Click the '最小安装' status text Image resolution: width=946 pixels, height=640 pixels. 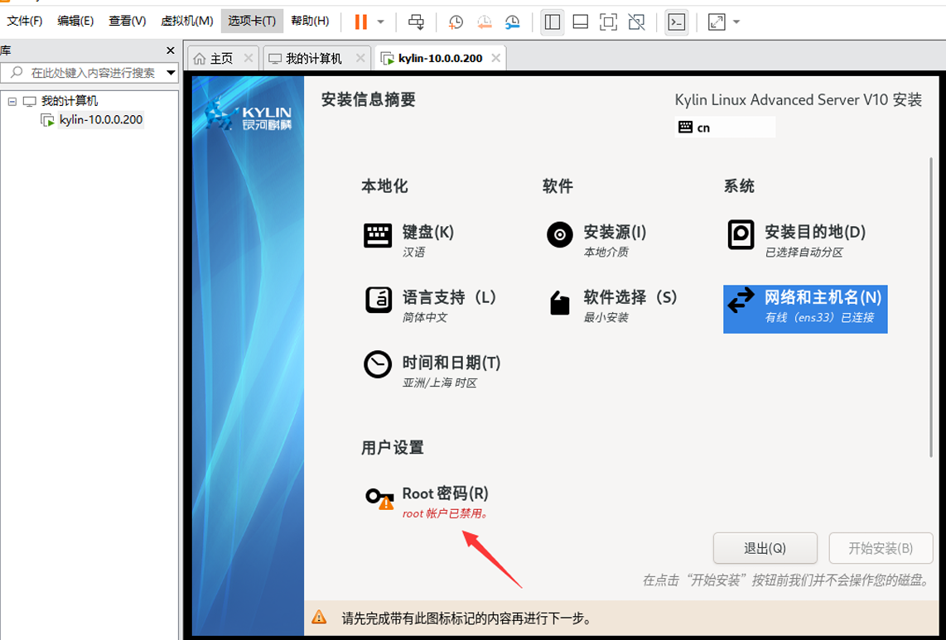606,317
